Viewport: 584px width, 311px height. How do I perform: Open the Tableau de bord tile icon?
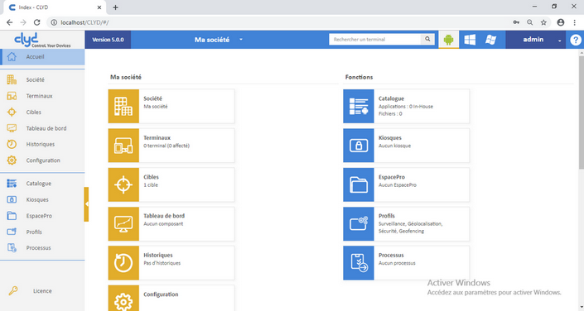pos(123,224)
